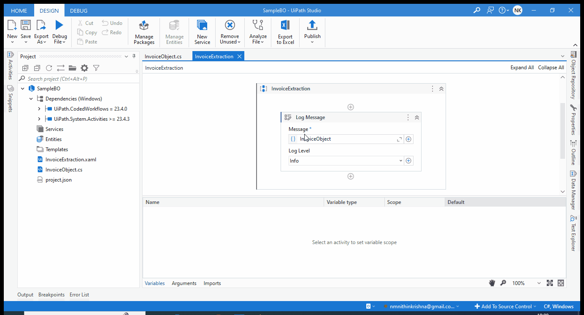Click Expand All link in designer
The height and width of the screenshot is (315, 584).
point(522,68)
